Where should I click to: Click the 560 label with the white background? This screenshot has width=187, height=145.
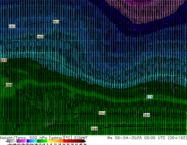[x=12, y=26]
